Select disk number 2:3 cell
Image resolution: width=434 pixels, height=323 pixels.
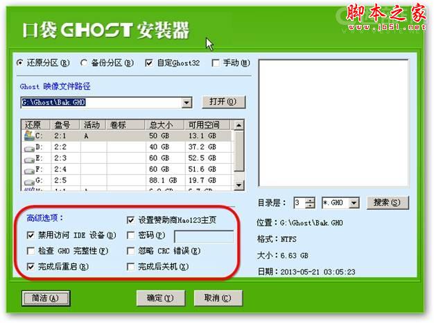click(60, 158)
